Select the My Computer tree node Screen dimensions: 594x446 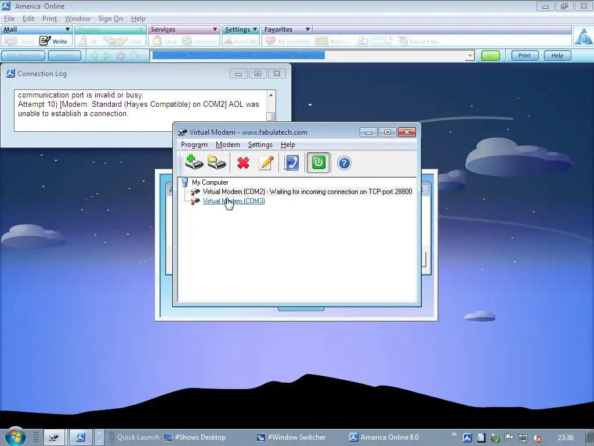[x=210, y=182]
